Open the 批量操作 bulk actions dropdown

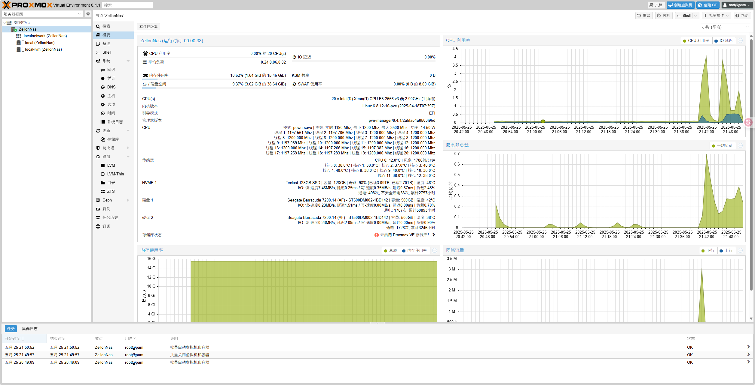[717, 16]
